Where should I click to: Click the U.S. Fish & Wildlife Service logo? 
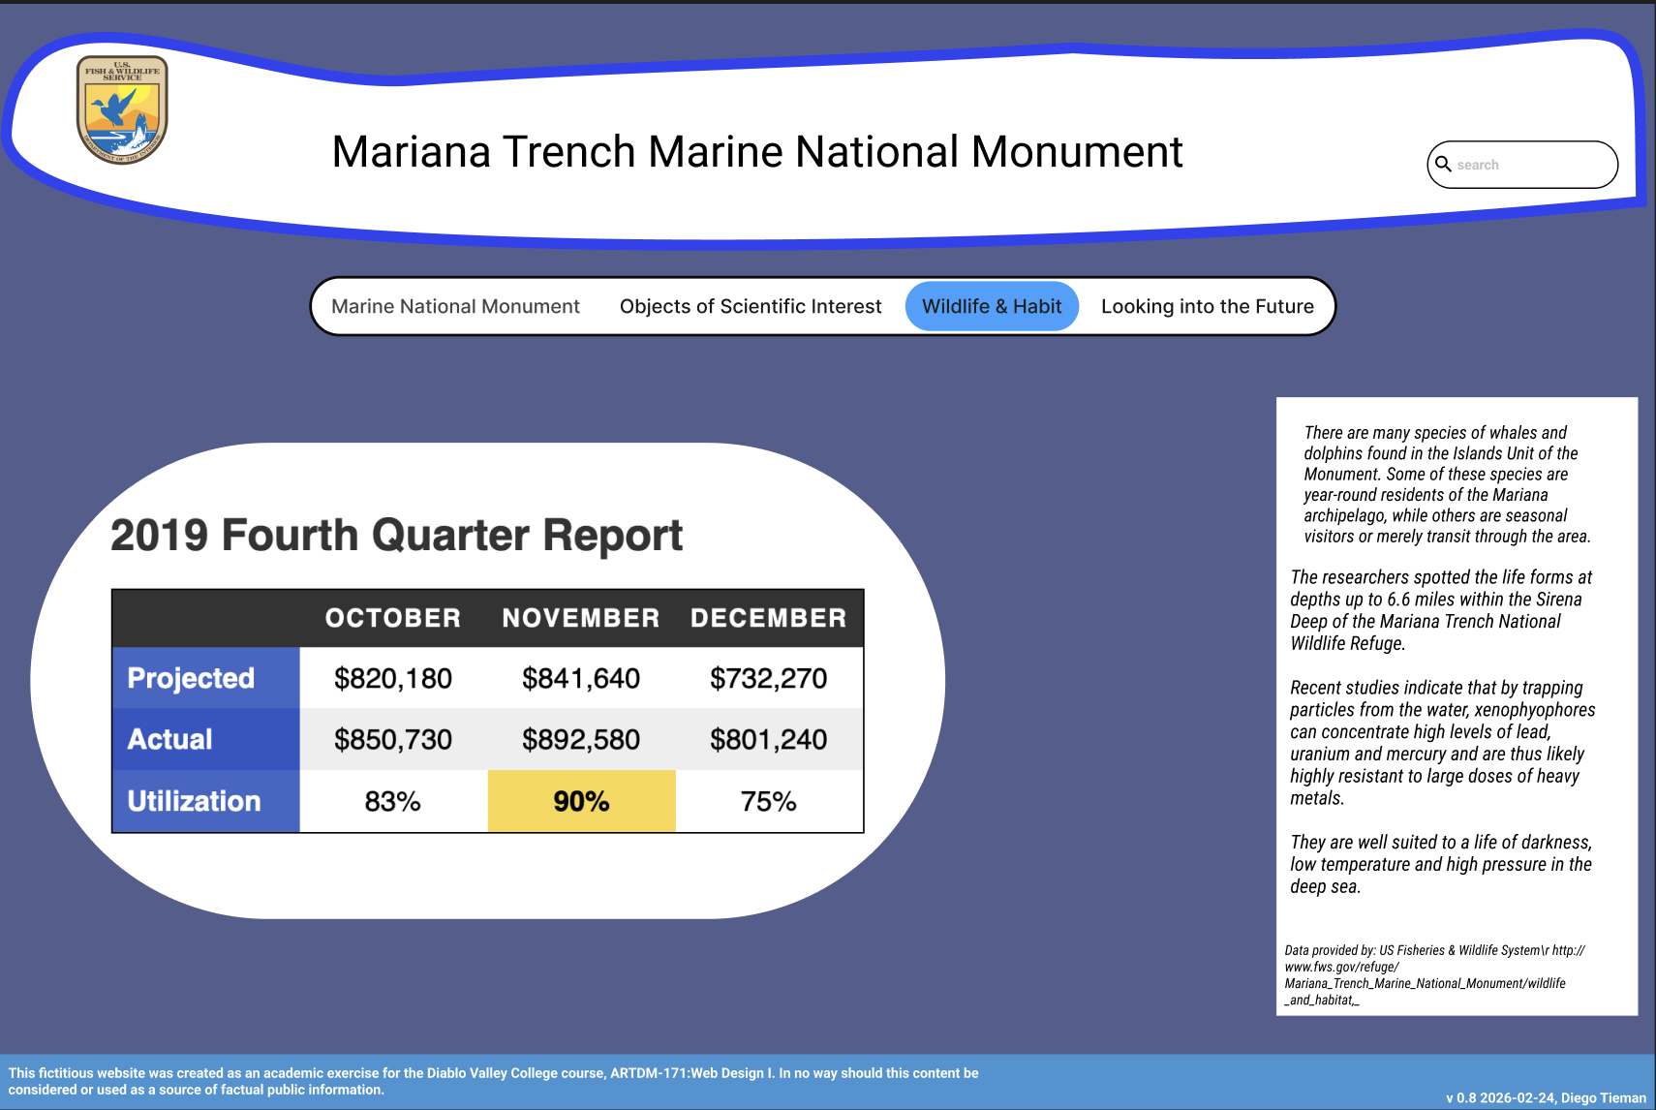coord(122,109)
